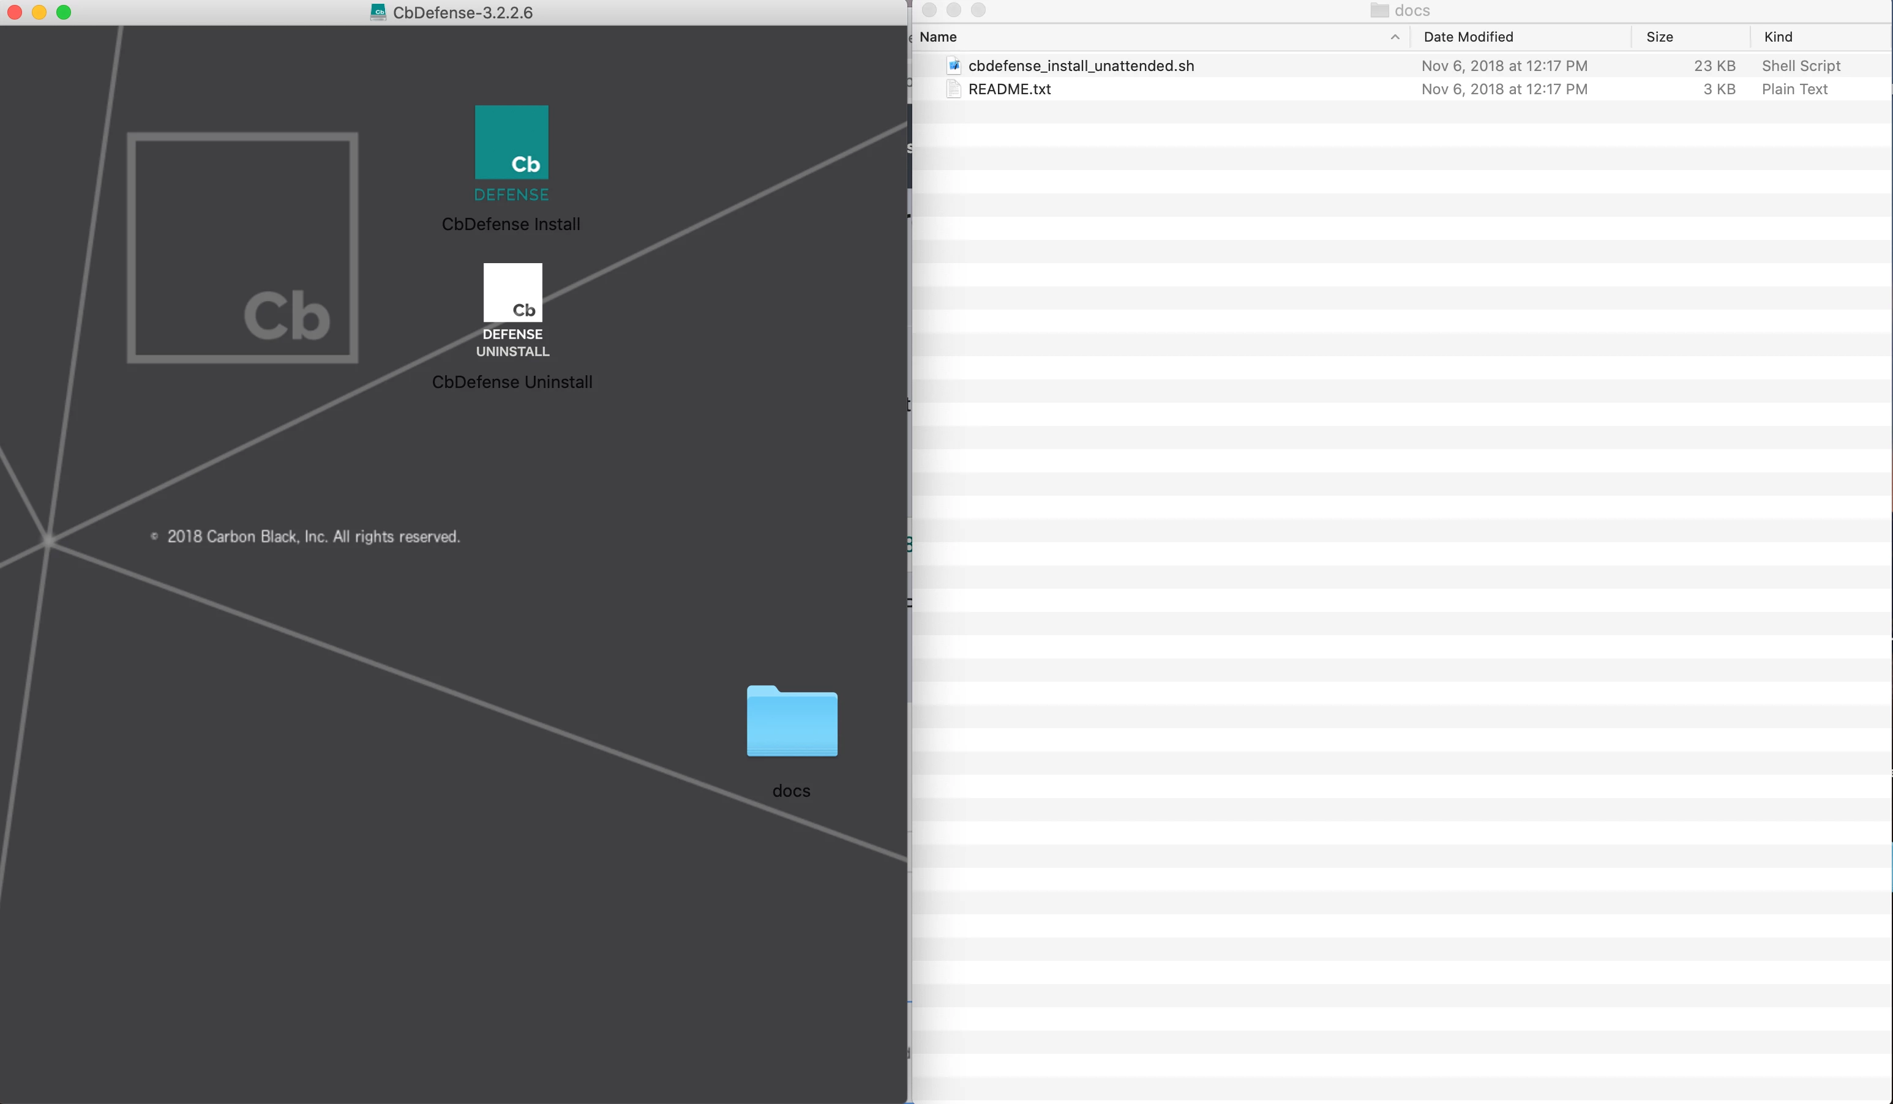Click the docs folder label
1893x1104 pixels.
[791, 791]
